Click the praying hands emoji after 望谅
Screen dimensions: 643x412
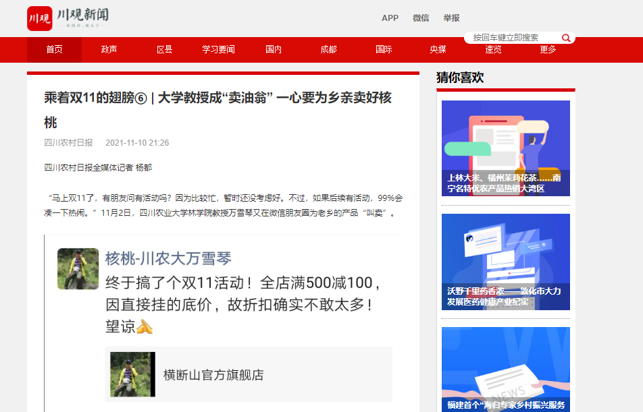tap(145, 327)
